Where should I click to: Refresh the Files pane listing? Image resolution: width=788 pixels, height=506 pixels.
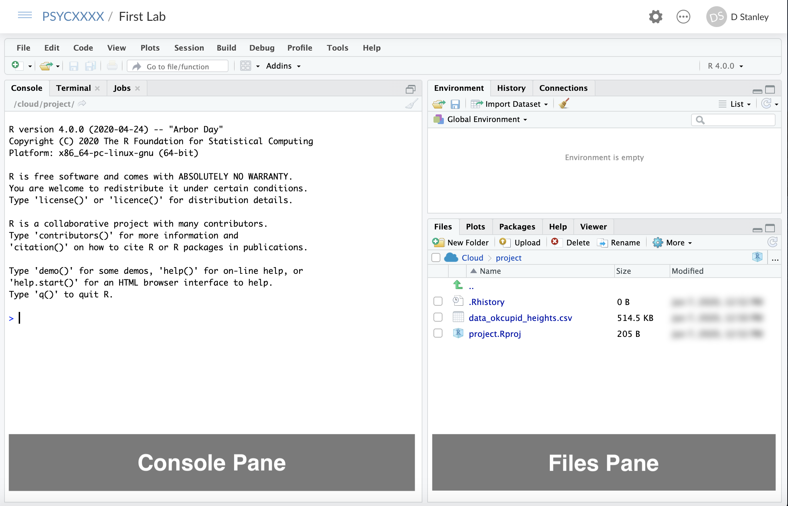772,242
